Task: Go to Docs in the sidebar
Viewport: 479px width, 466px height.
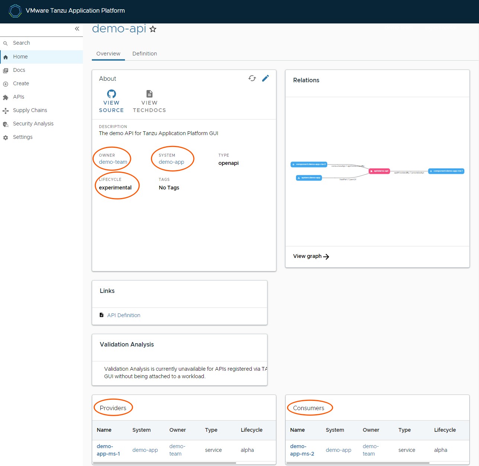Action: (19, 70)
